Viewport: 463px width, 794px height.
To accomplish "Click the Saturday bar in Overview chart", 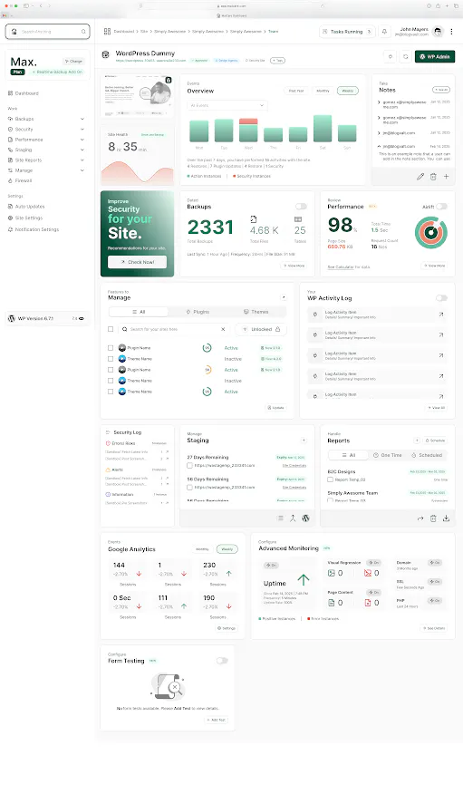I will pos(323,129).
